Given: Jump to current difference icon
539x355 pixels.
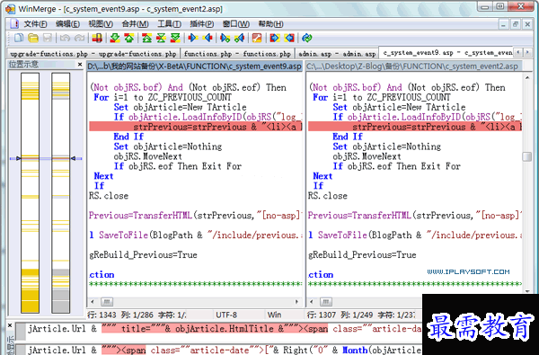Looking at the screenshot, I should pyautogui.click(x=161, y=38).
